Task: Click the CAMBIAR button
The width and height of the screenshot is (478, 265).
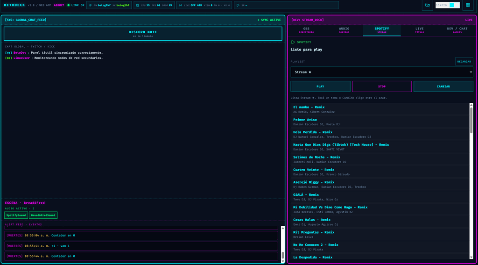Action: [443, 86]
